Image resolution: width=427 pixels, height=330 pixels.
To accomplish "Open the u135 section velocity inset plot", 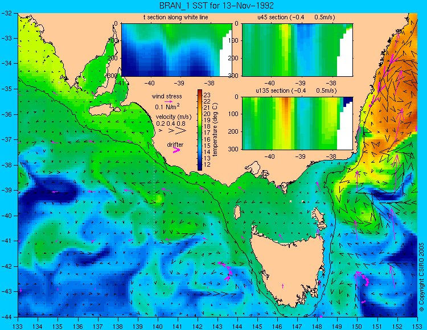I will coord(297,123).
